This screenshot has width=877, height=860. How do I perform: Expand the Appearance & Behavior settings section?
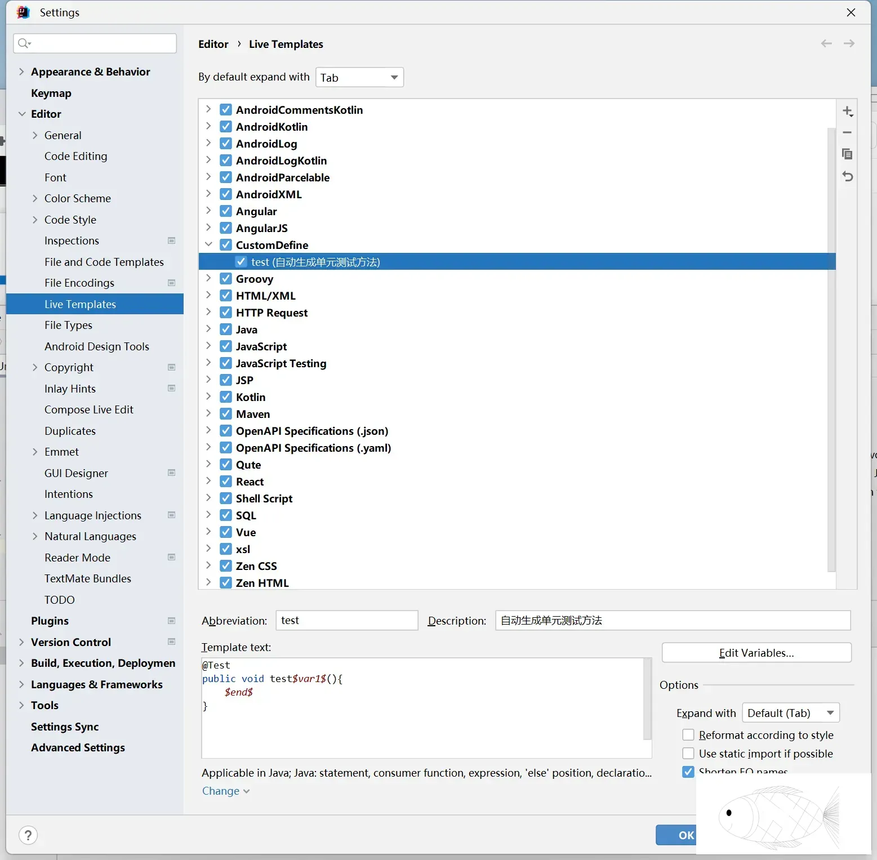[21, 72]
